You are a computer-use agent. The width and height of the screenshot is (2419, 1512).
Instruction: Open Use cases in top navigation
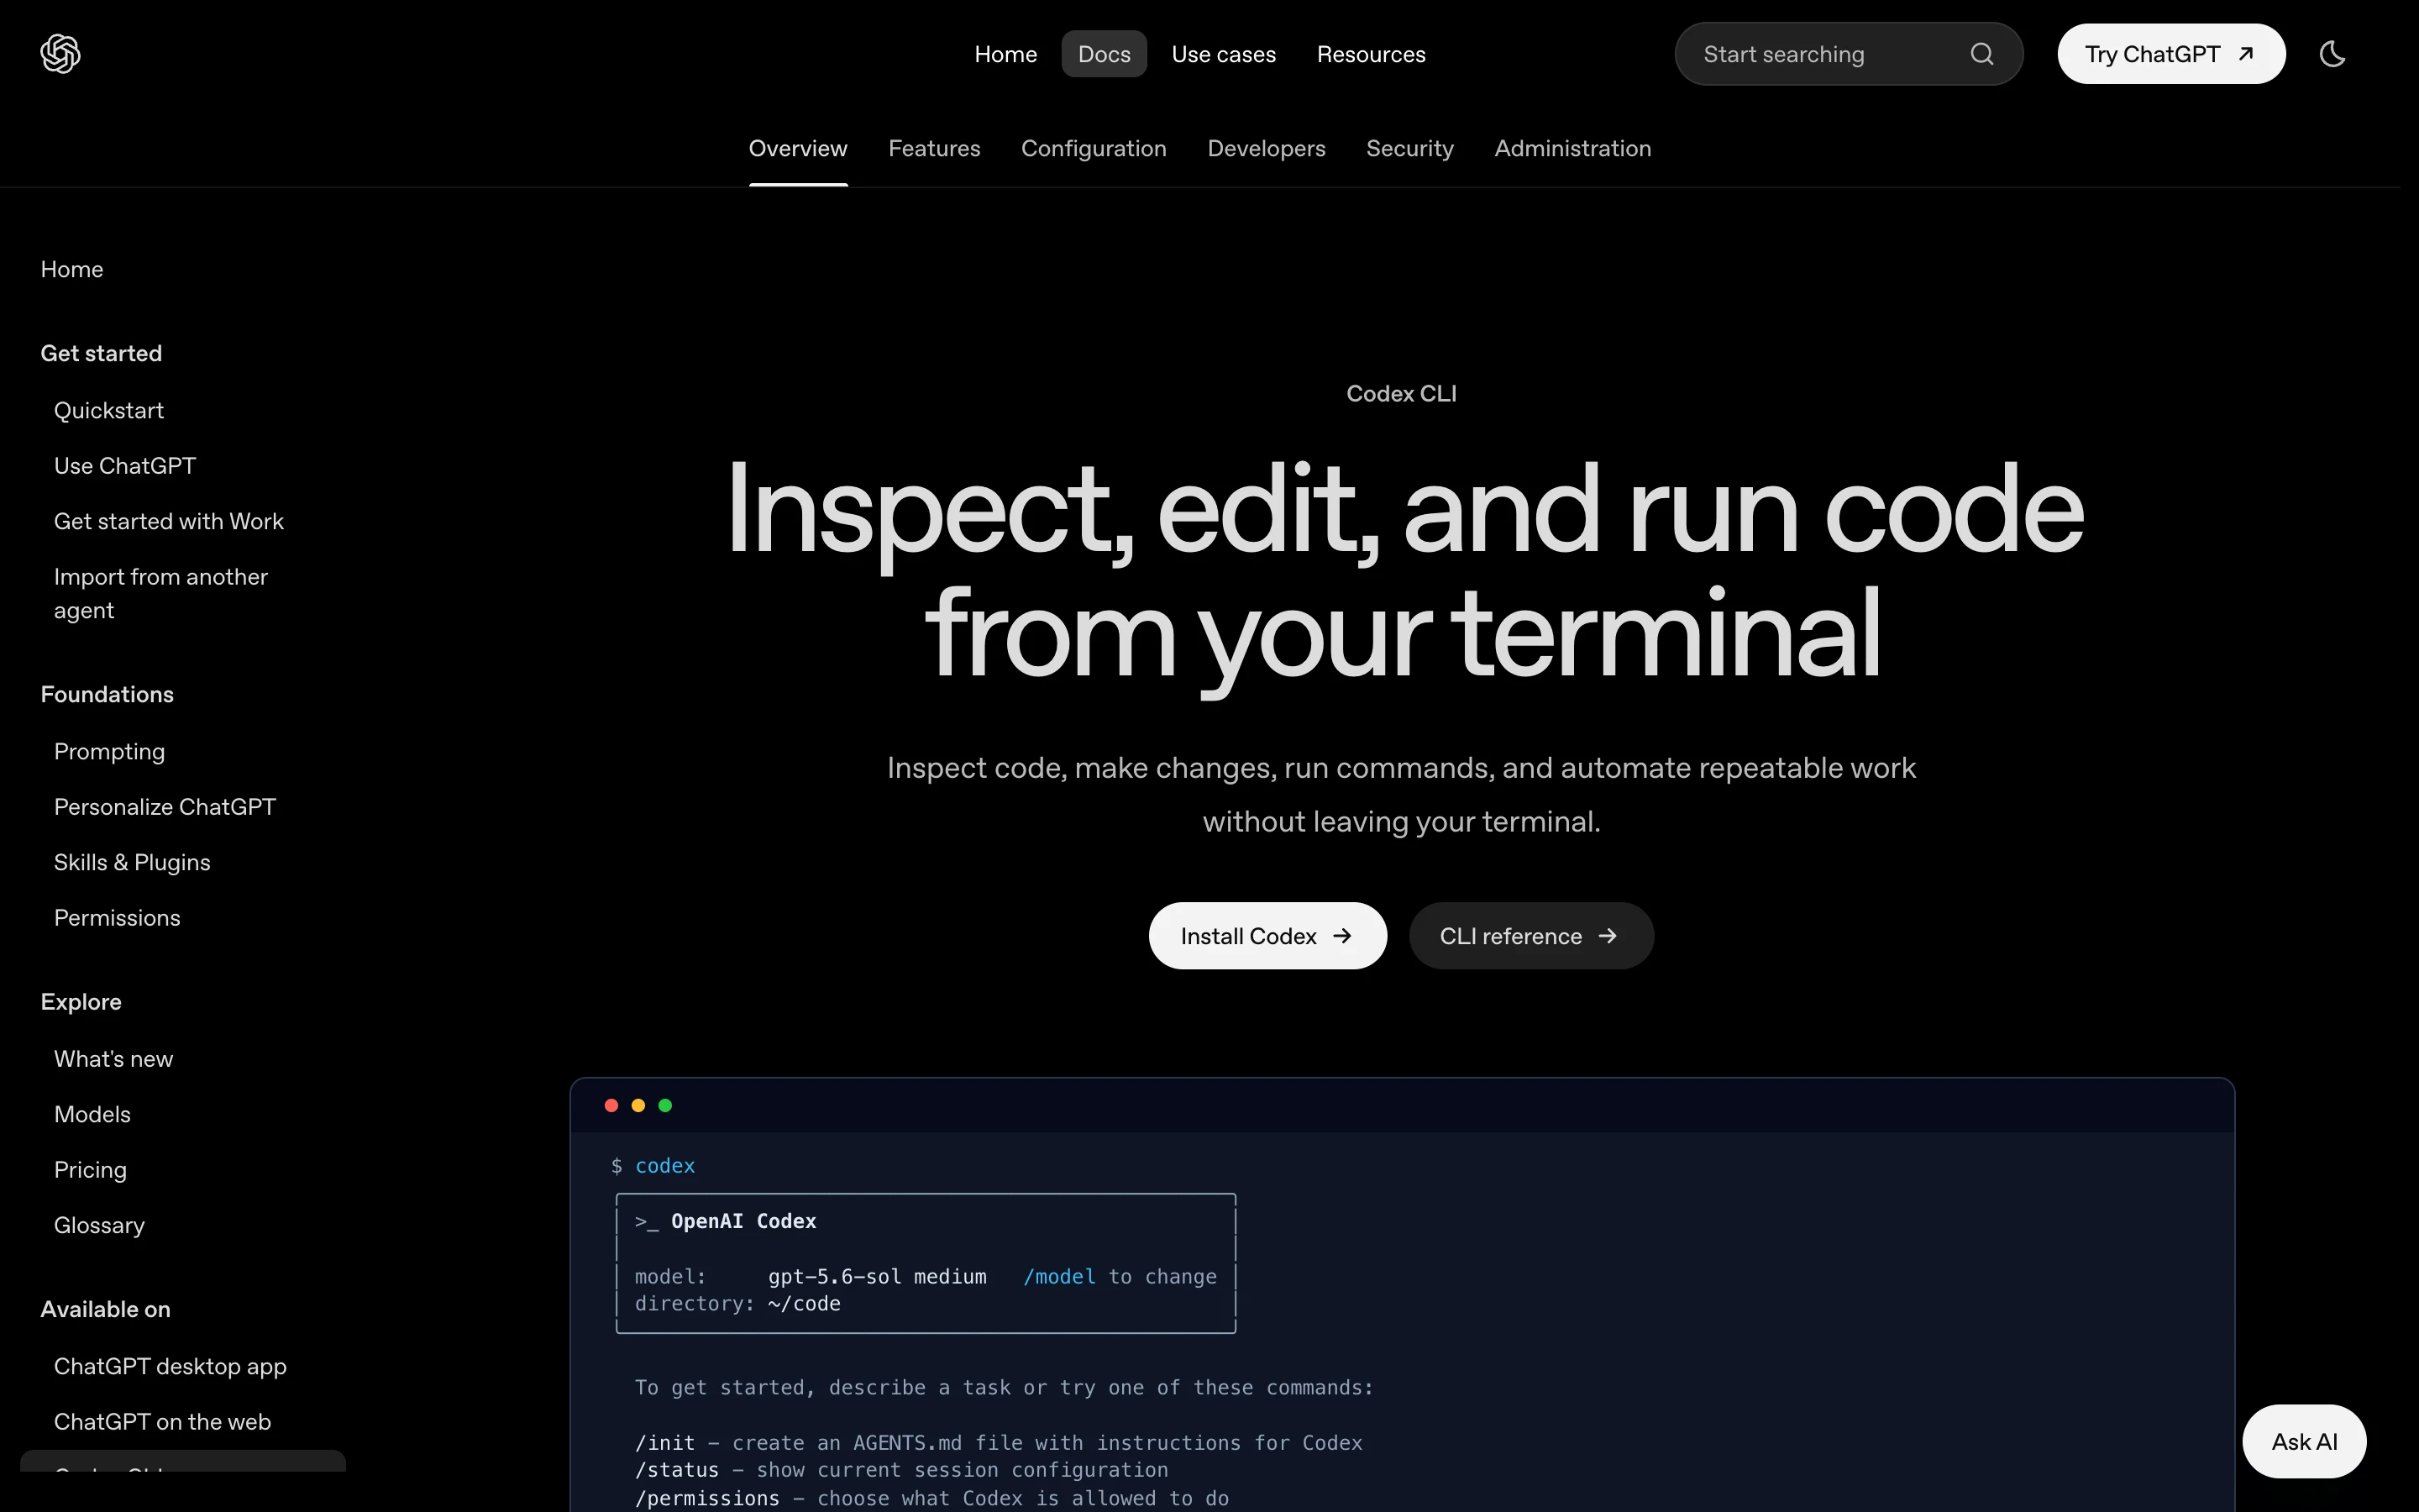pyautogui.click(x=1224, y=54)
